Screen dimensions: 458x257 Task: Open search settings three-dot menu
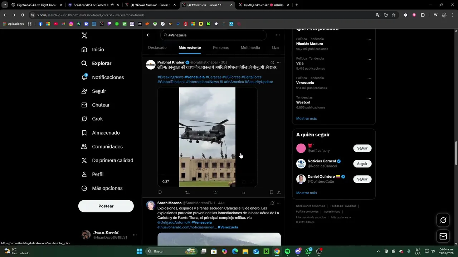(x=278, y=35)
